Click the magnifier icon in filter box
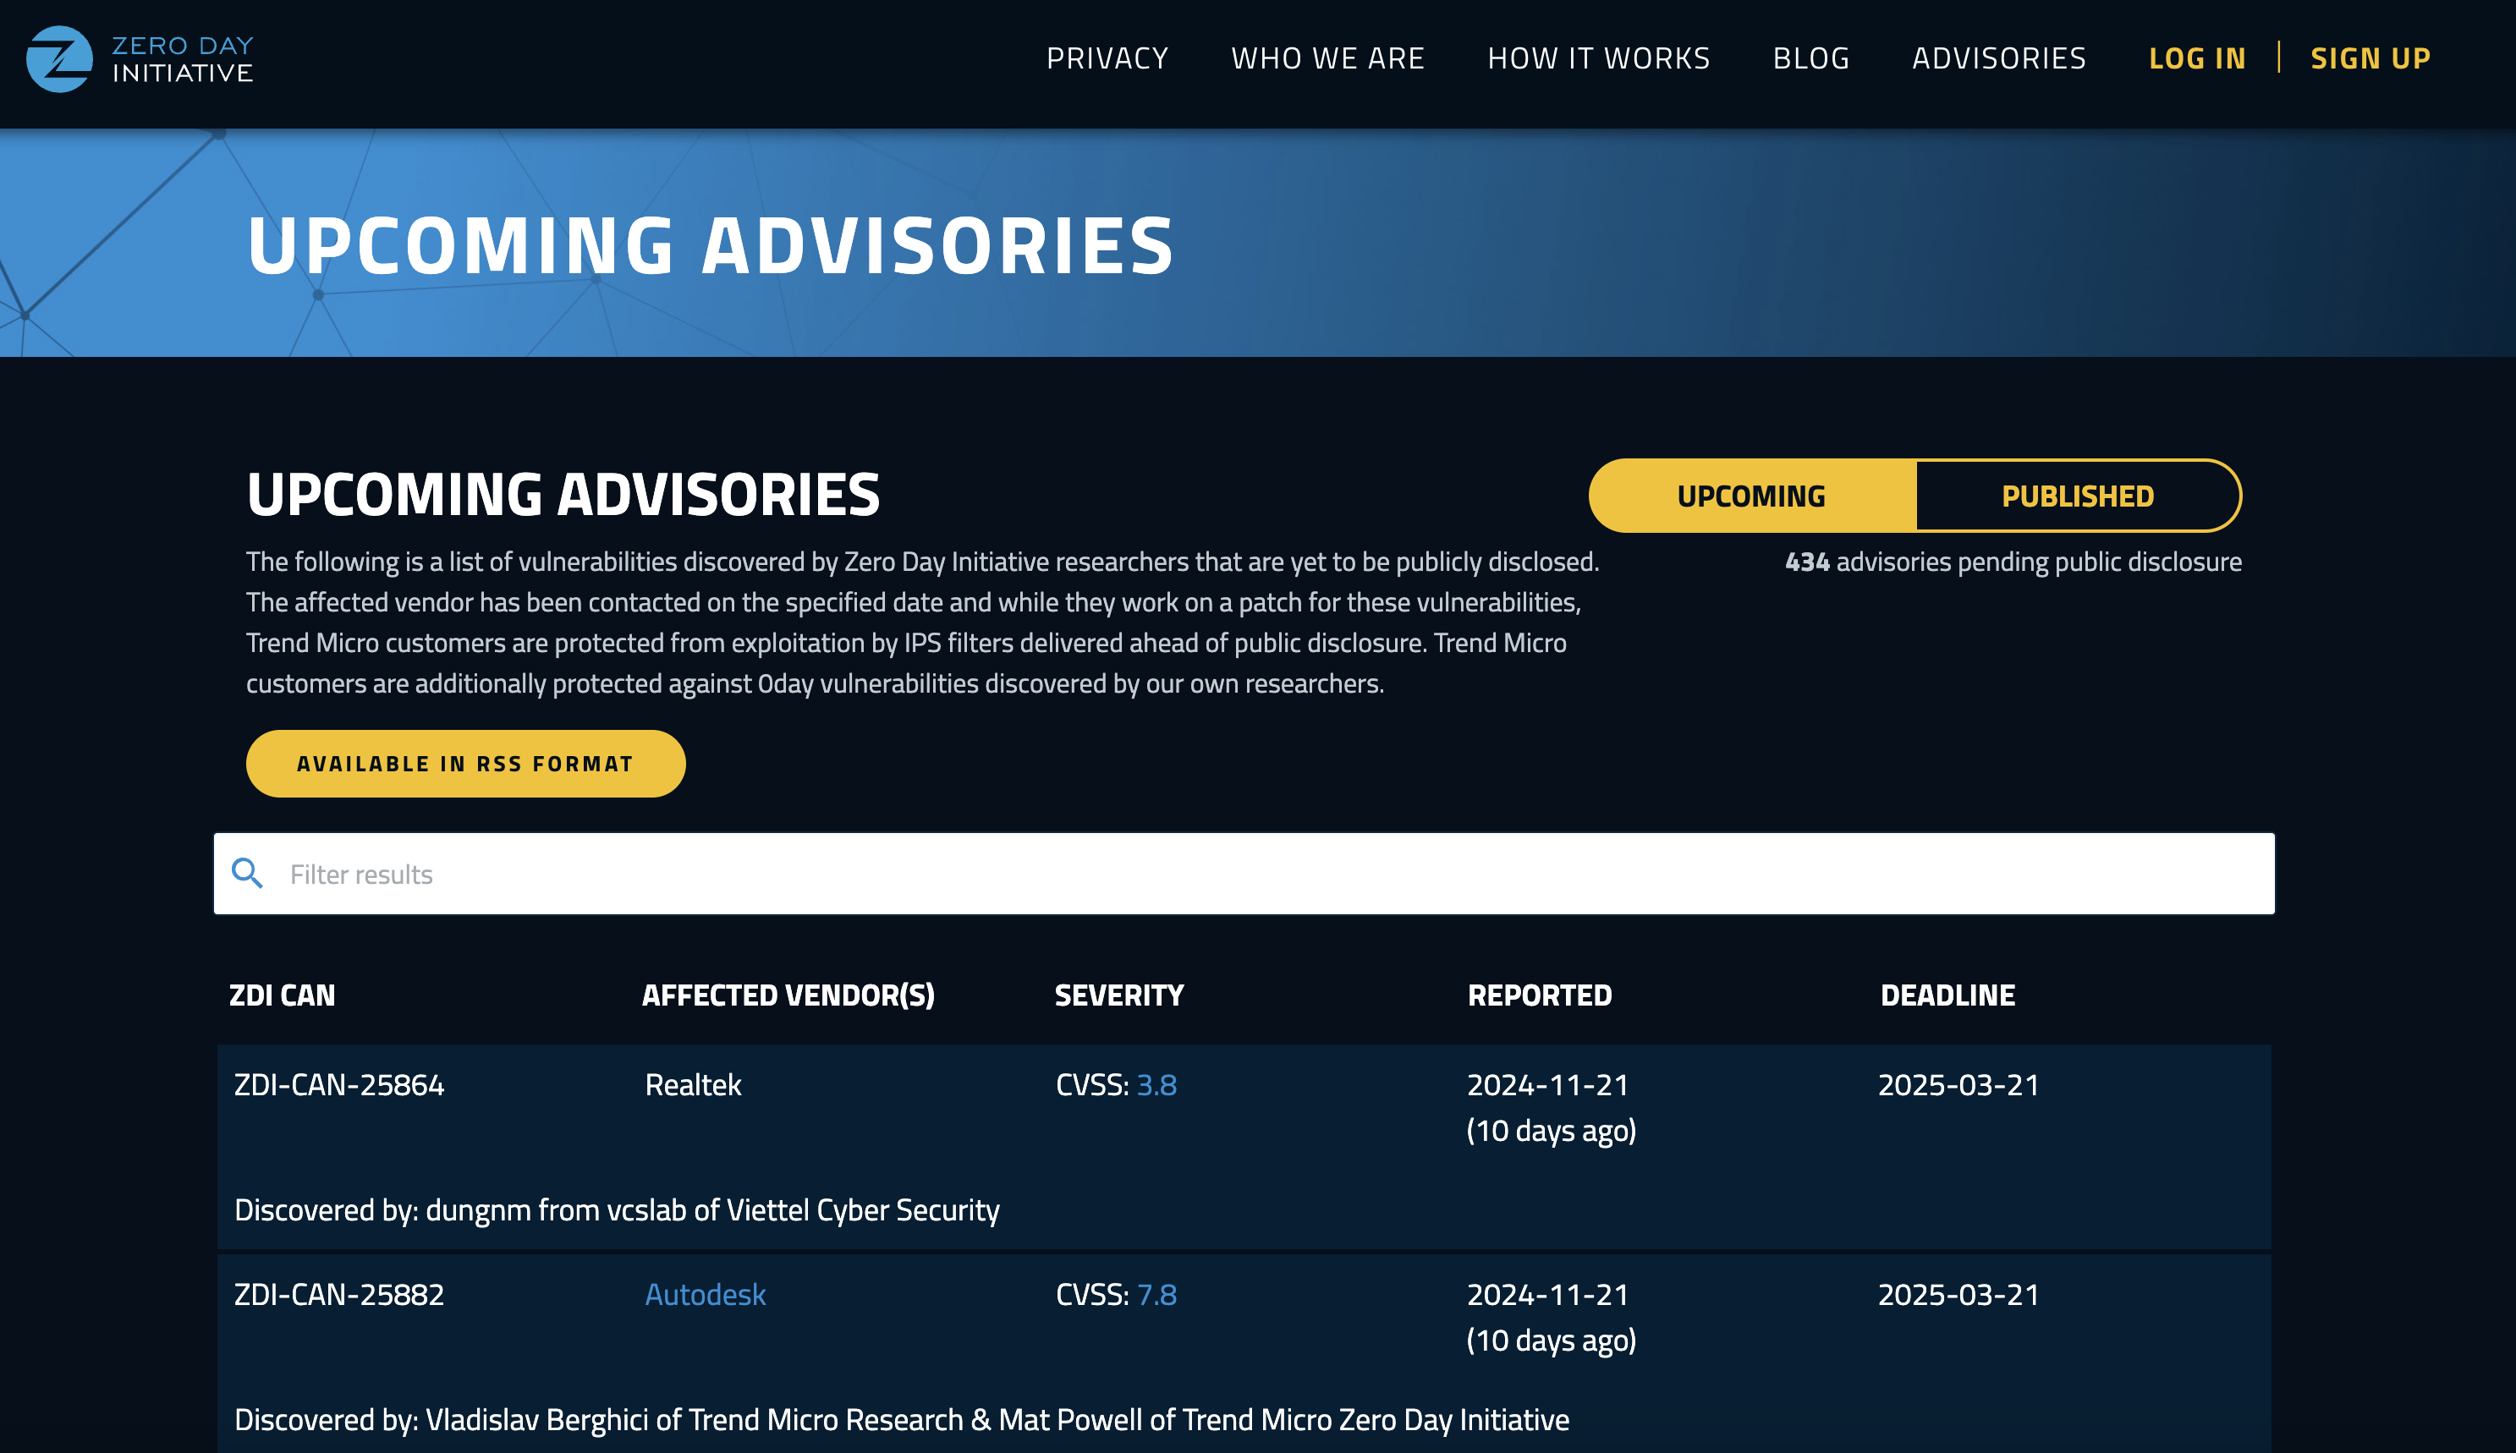The image size is (2516, 1453). tap(248, 873)
